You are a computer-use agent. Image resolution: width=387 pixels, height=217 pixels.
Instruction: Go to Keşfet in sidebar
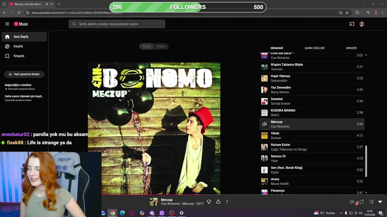[24, 46]
